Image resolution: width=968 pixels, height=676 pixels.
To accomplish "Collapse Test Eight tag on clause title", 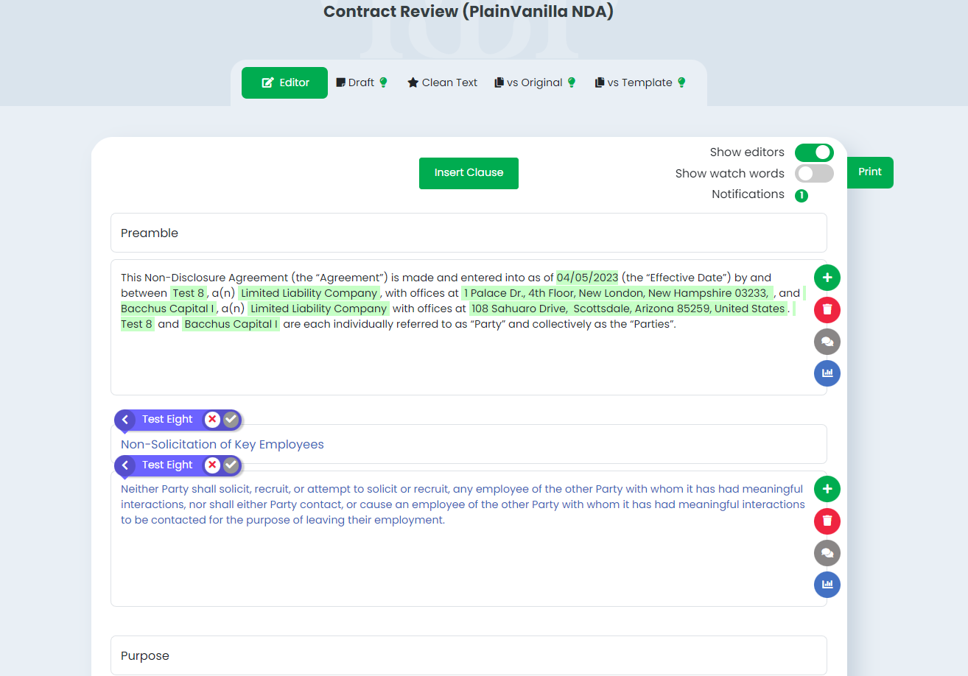I will click(125, 420).
